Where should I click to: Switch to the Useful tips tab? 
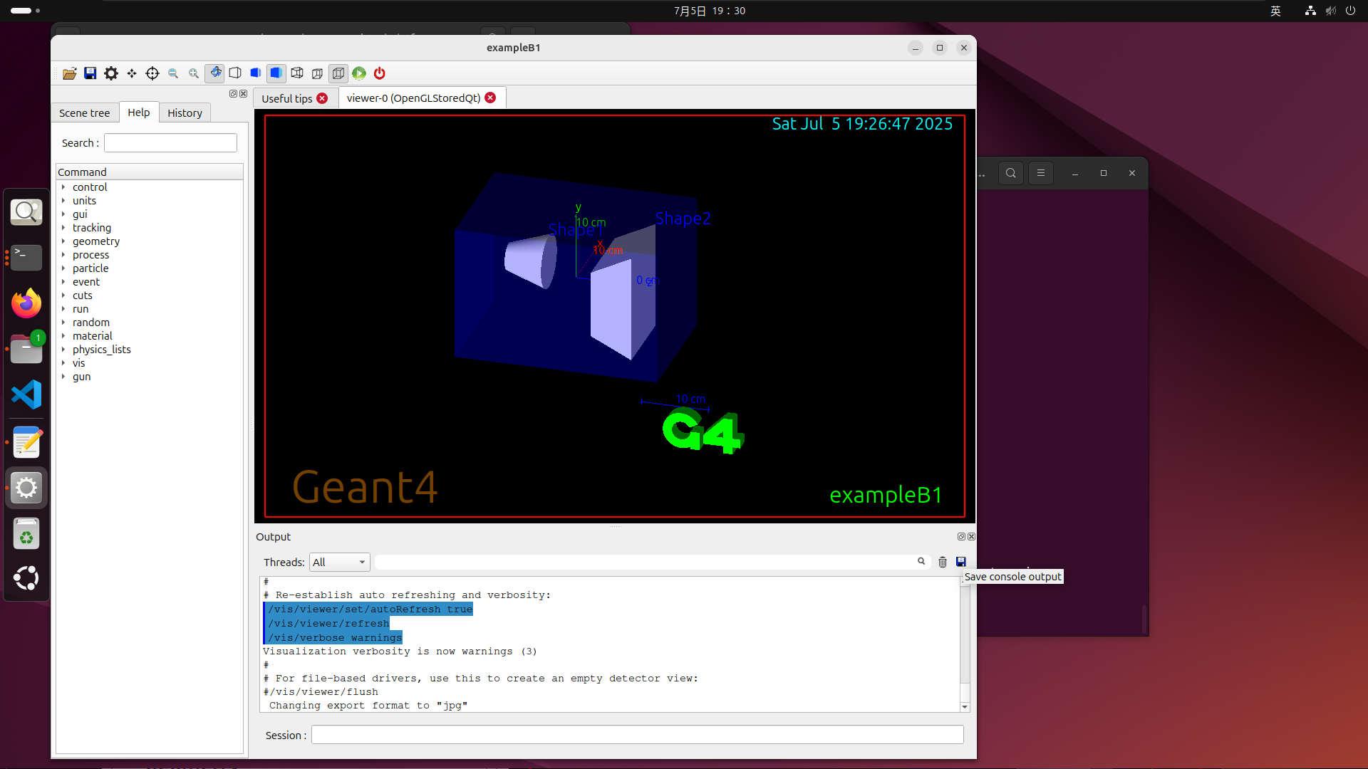(286, 98)
